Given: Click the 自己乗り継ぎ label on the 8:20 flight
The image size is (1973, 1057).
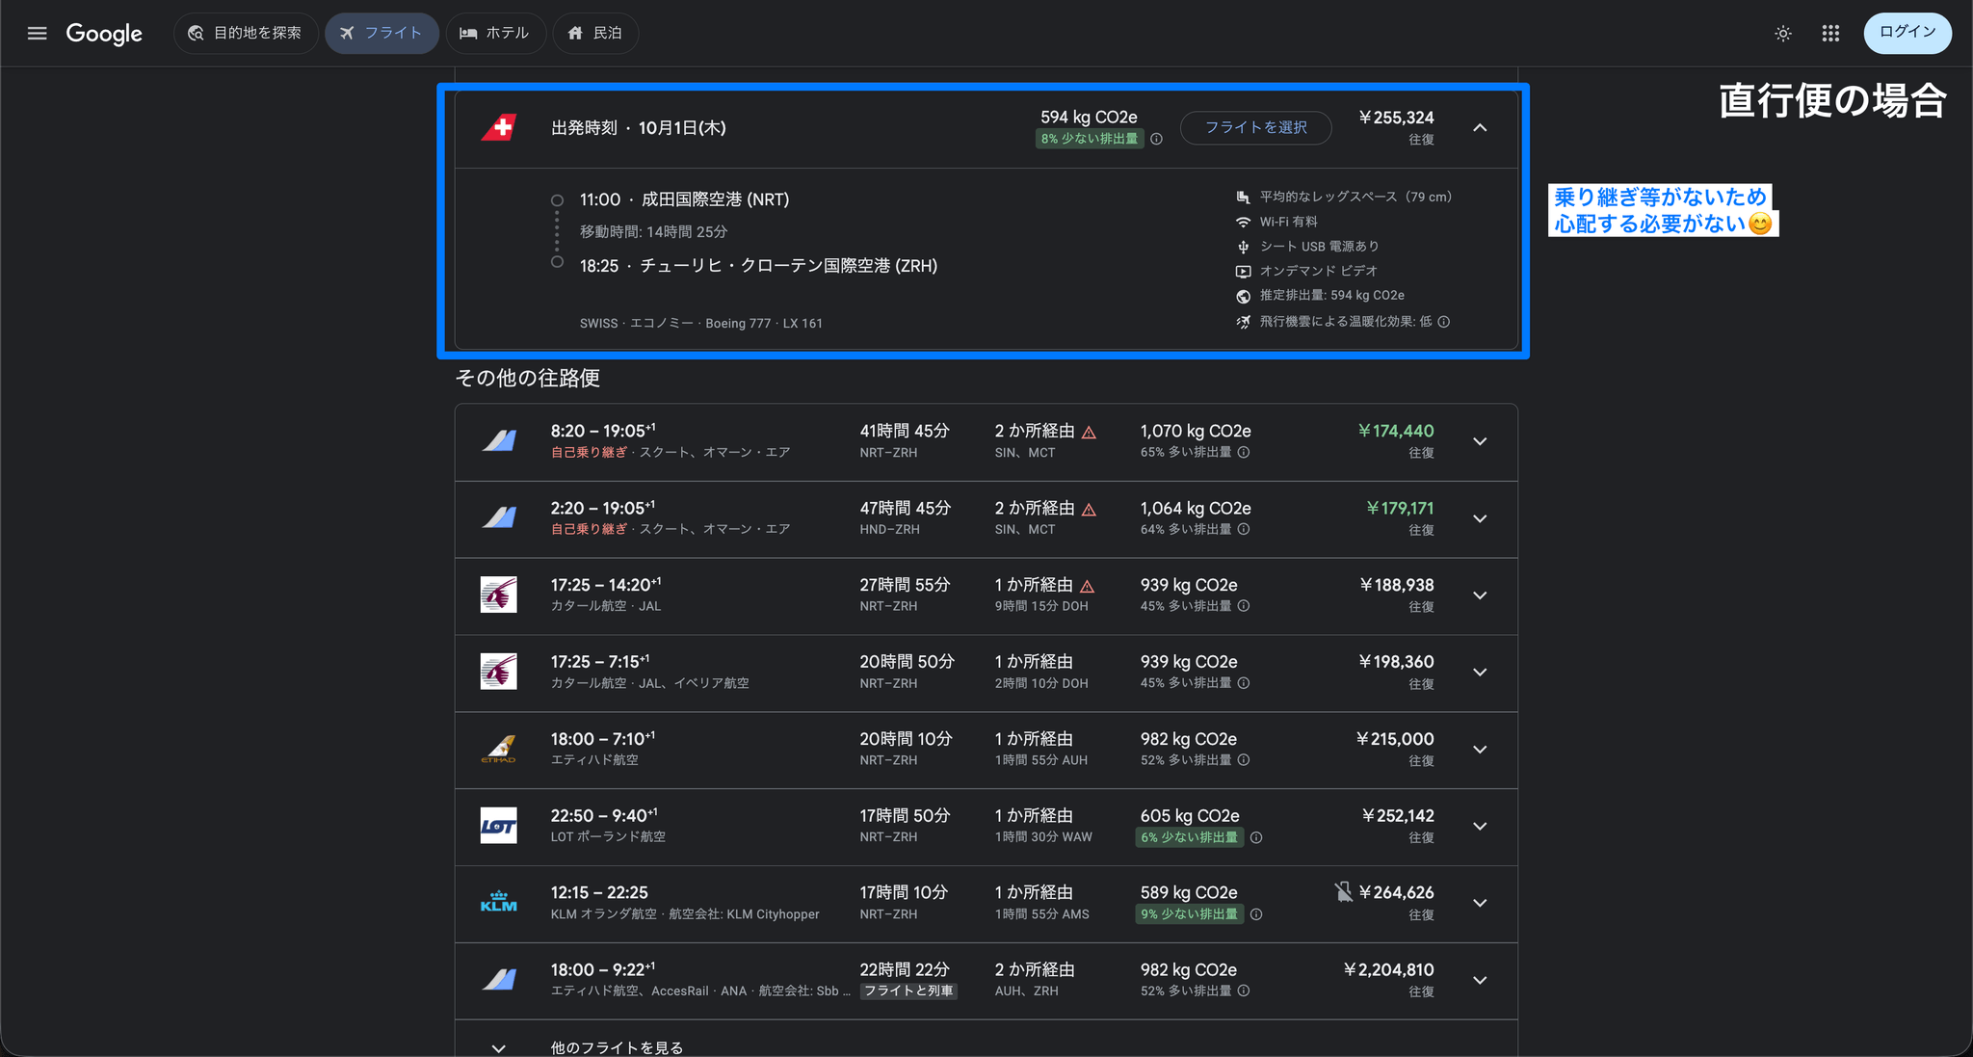Looking at the screenshot, I should pos(589,452).
